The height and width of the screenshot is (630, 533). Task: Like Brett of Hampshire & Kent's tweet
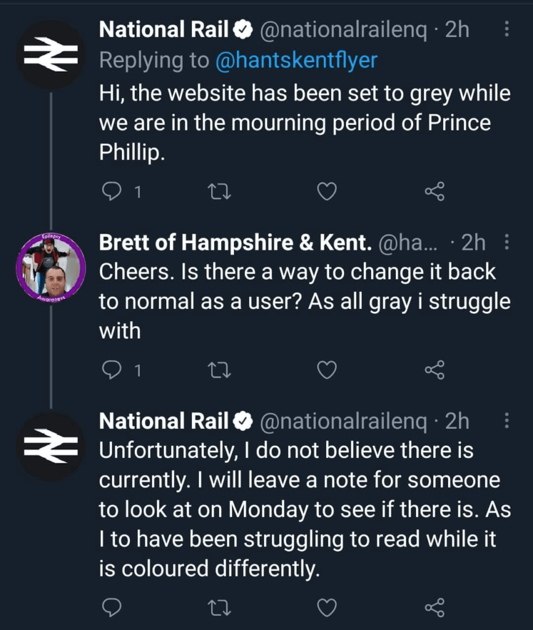[327, 370]
